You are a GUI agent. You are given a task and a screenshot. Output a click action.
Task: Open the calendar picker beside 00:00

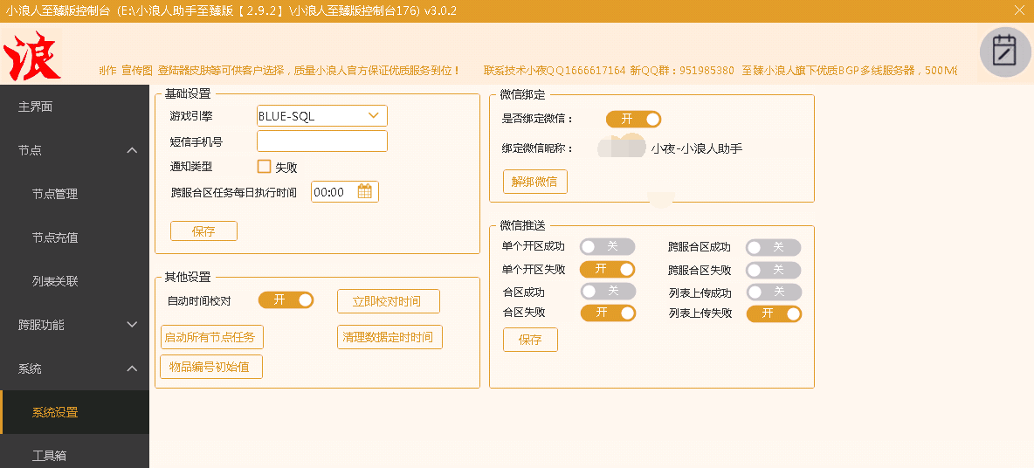(364, 192)
